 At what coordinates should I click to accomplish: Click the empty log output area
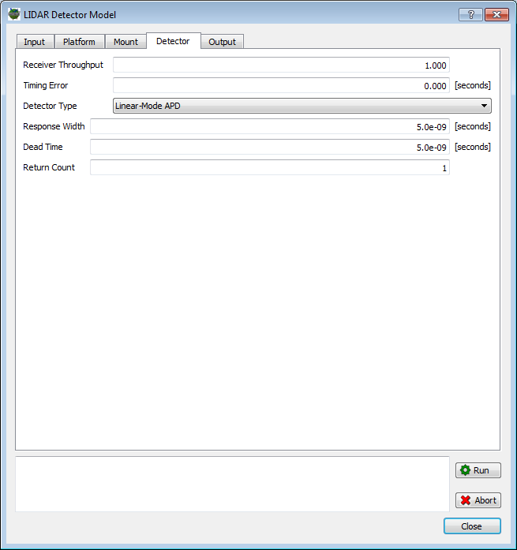(232, 484)
